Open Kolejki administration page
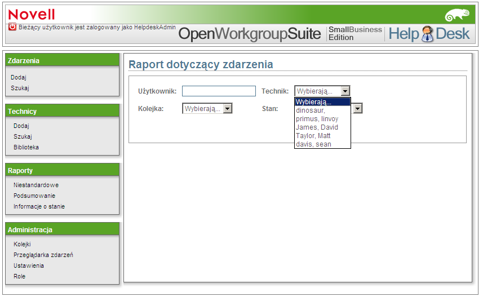 pyautogui.click(x=22, y=244)
